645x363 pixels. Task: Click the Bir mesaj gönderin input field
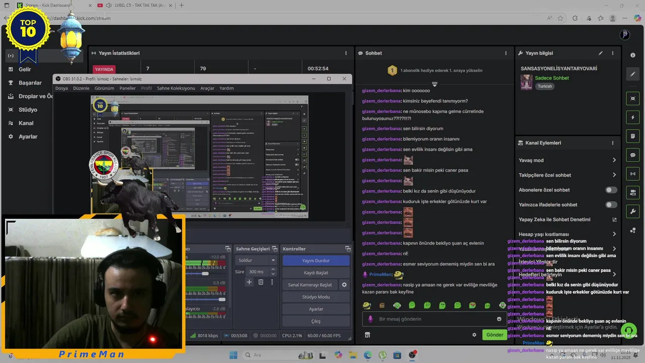click(x=434, y=319)
